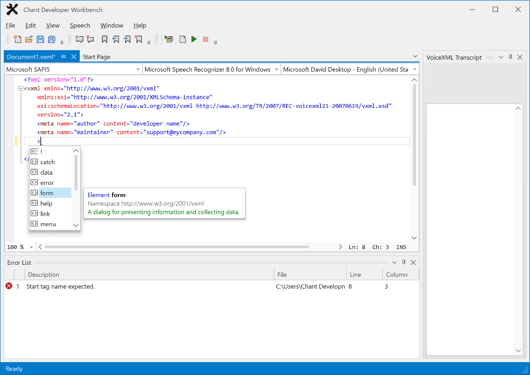
Task: Choose the comment (!--) entry in autocomplete
Action: click(x=51, y=151)
